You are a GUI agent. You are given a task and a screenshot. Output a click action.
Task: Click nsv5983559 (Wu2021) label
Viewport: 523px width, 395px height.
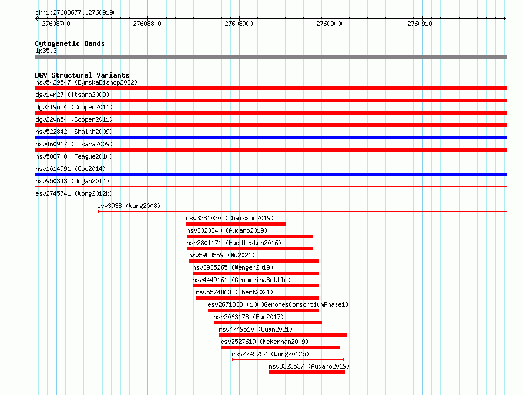(222, 255)
